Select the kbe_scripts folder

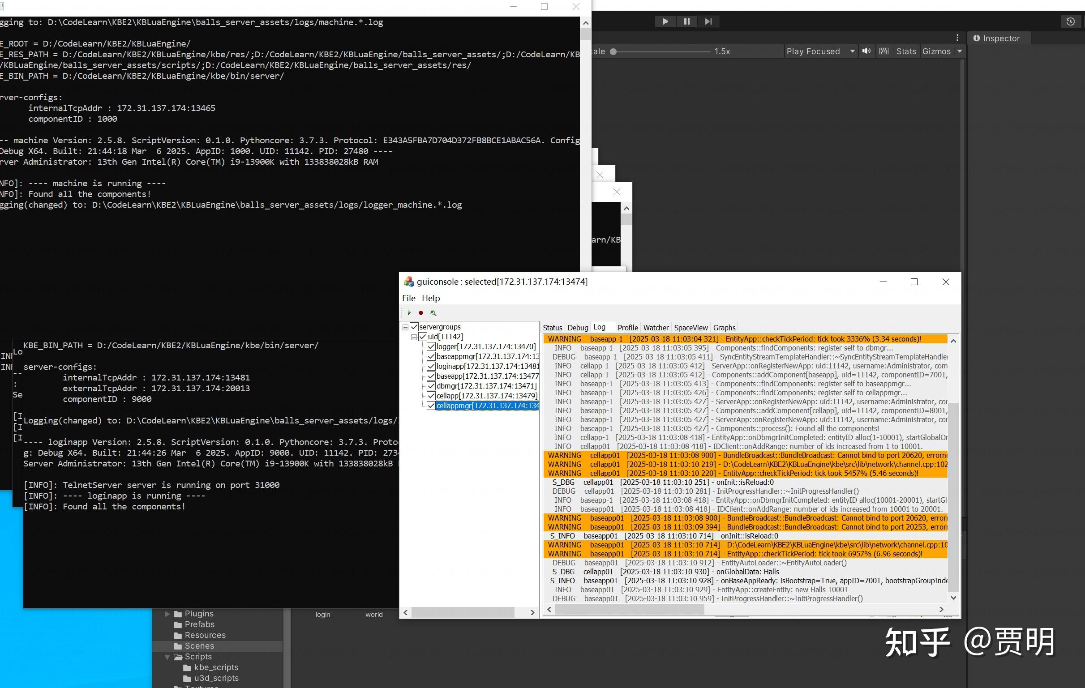click(216, 667)
